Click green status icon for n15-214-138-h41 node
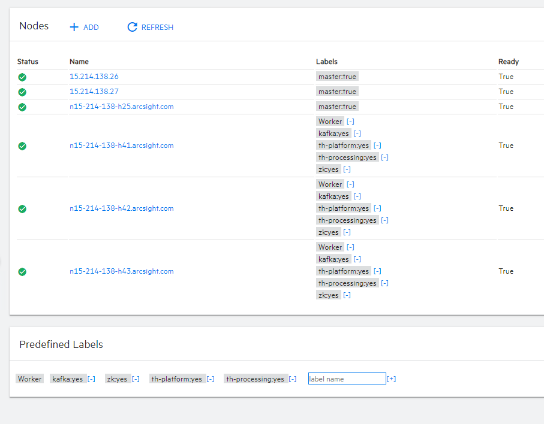 [x=22, y=146]
